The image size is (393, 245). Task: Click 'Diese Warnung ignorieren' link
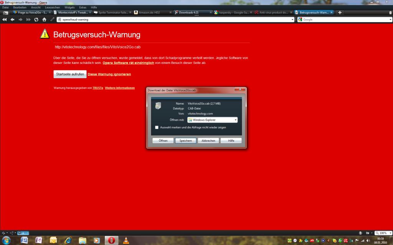[x=109, y=74]
